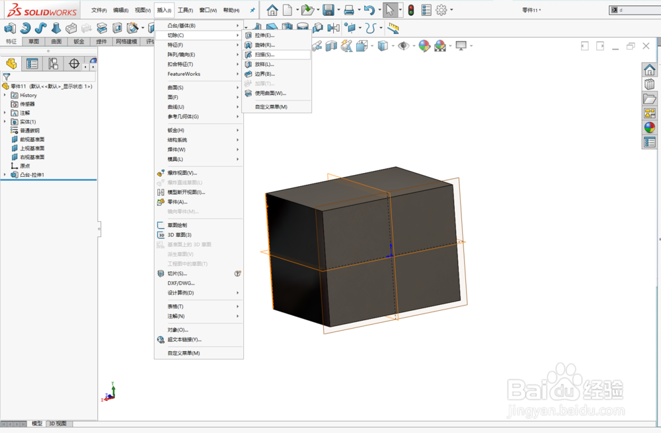Click the Home icon in top toolbar
Image resolution: width=661 pixels, height=433 pixels.
(x=272, y=10)
